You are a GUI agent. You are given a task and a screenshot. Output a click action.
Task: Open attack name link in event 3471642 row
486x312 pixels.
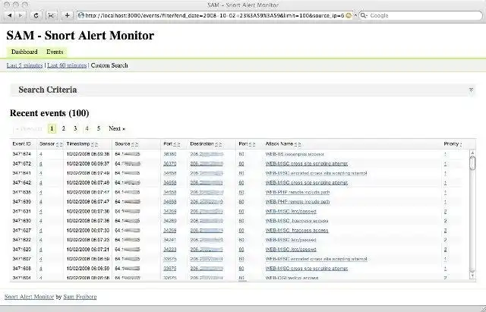[307, 183]
